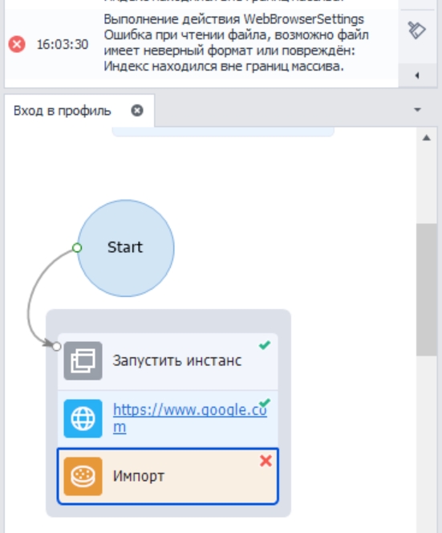Select the blue globe navigation icon

point(83,418)
